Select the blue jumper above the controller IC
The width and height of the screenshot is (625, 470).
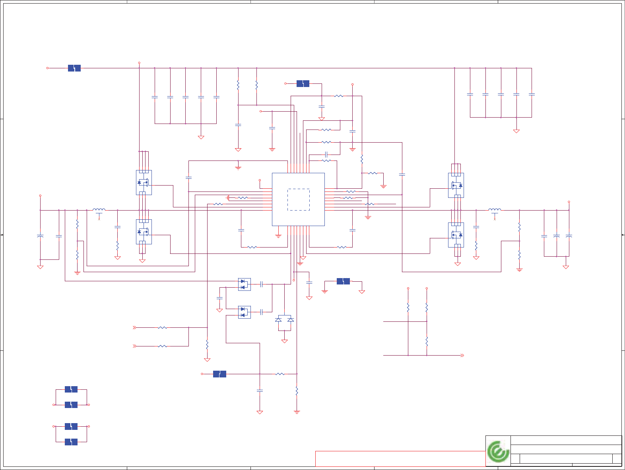tap(303, 83)
